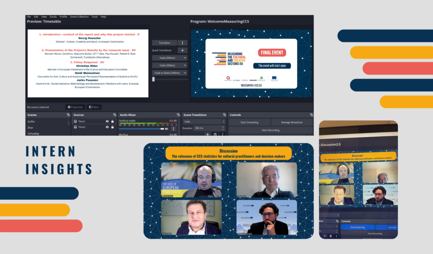Screen dimensions: 433x254
Task: Toggle the lock on Time1 source
Action: [112, 121]
